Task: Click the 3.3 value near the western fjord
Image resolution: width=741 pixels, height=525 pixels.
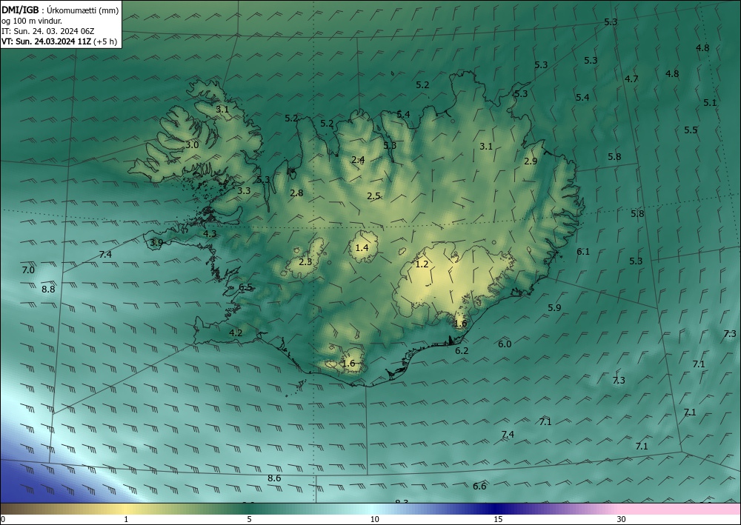Action: (x=244, y=191)
